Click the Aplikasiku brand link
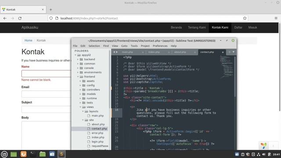Image resolution: width=281 pixels, height=158 pixels. point(30,27)
